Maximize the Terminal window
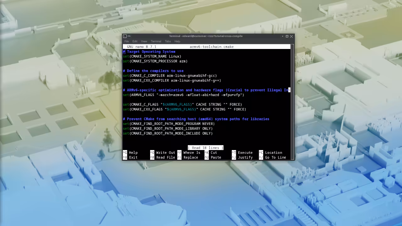402x226 pixels. [287, 36]
